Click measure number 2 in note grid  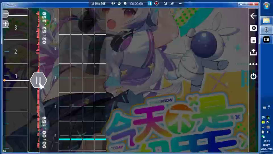click(55, 106)
